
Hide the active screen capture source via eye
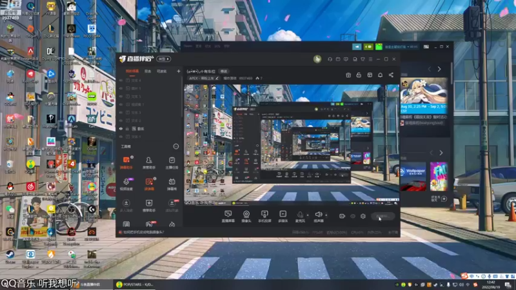pyautogui.click(x=121, y=128)
